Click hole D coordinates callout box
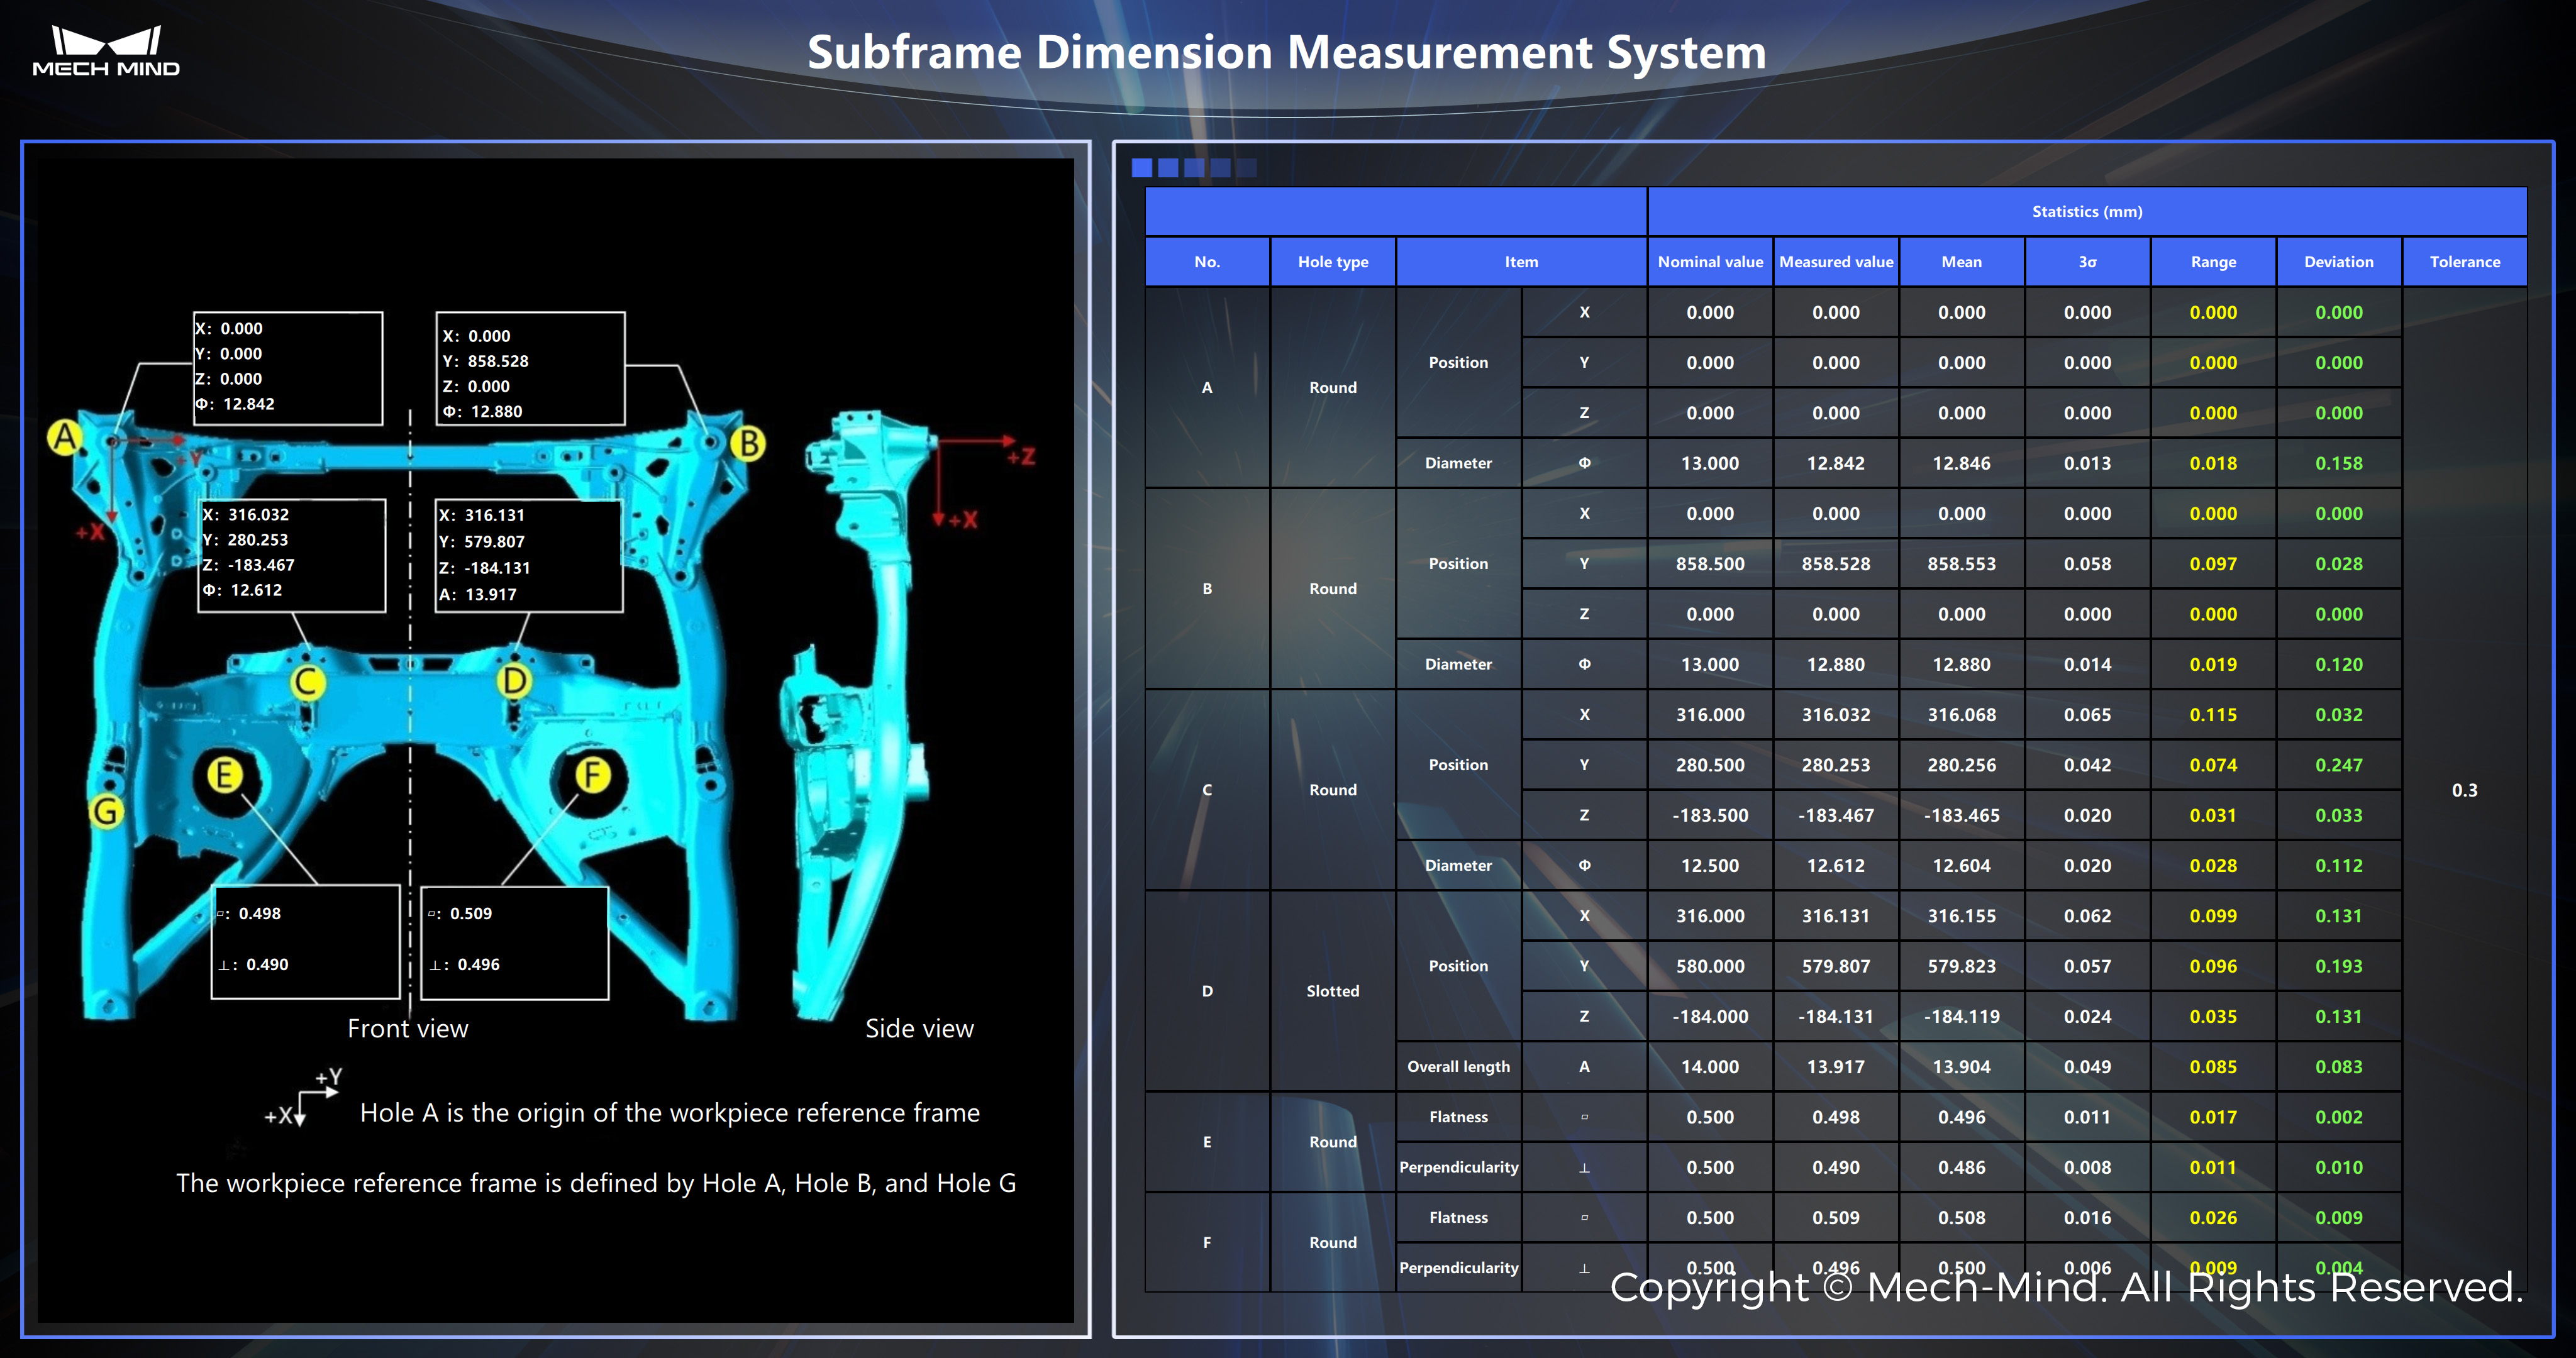Image resolution: width=2576 pixels, height=1358 pixels. (529, 555)
